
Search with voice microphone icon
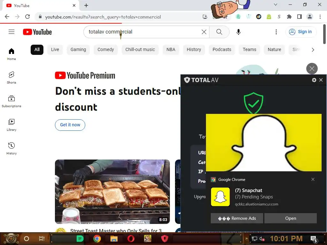pos(238,32)
